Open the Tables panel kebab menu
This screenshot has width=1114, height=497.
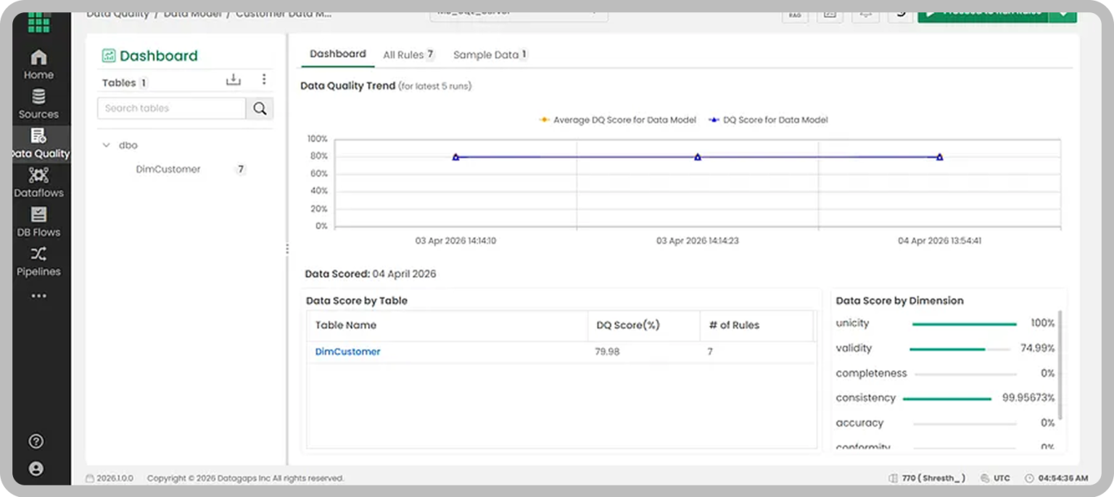(264, 80)
